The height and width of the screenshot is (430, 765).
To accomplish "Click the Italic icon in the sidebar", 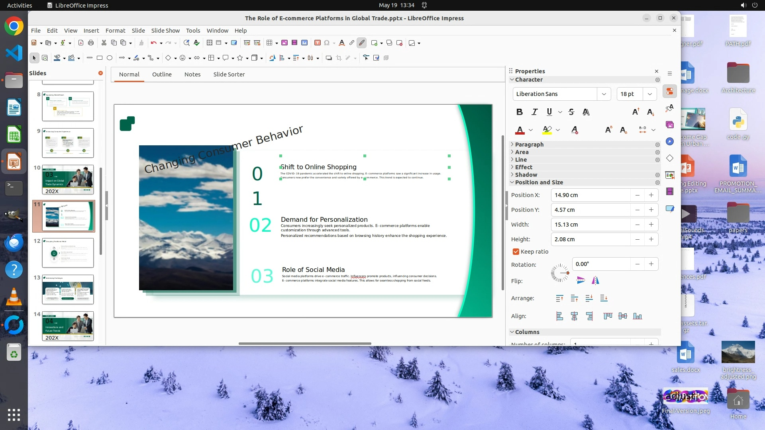I will click(534, 112).
